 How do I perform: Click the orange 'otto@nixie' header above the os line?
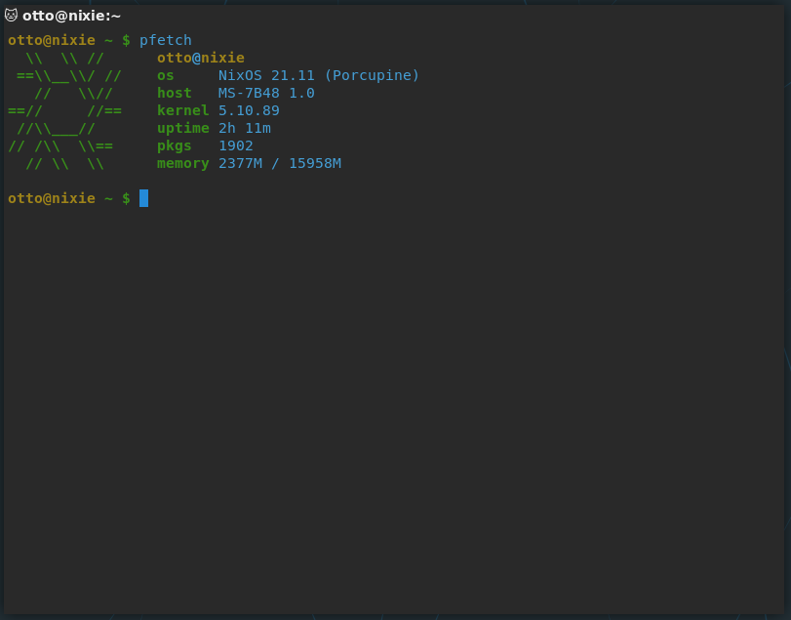point(200,58)
